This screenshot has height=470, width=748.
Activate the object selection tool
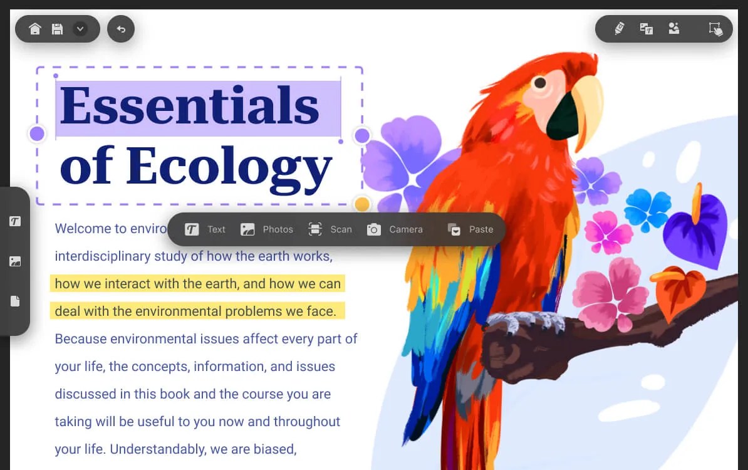[x=716, y=29]
